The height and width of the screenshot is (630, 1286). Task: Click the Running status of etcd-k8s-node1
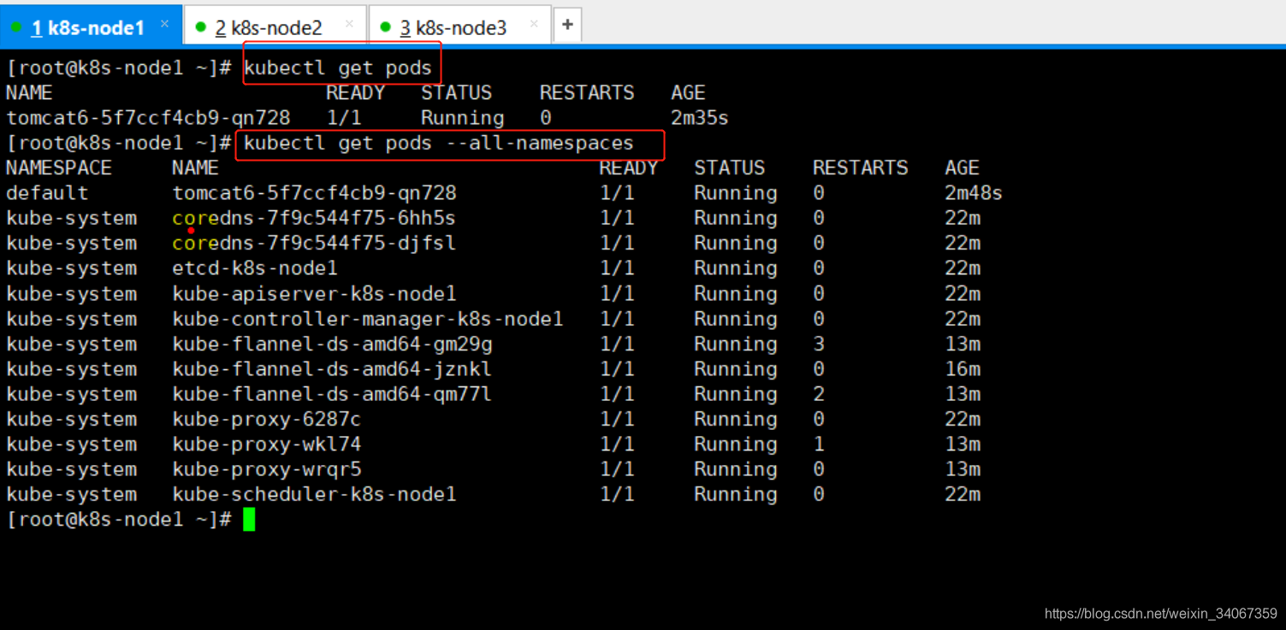(x=735, y=268)
